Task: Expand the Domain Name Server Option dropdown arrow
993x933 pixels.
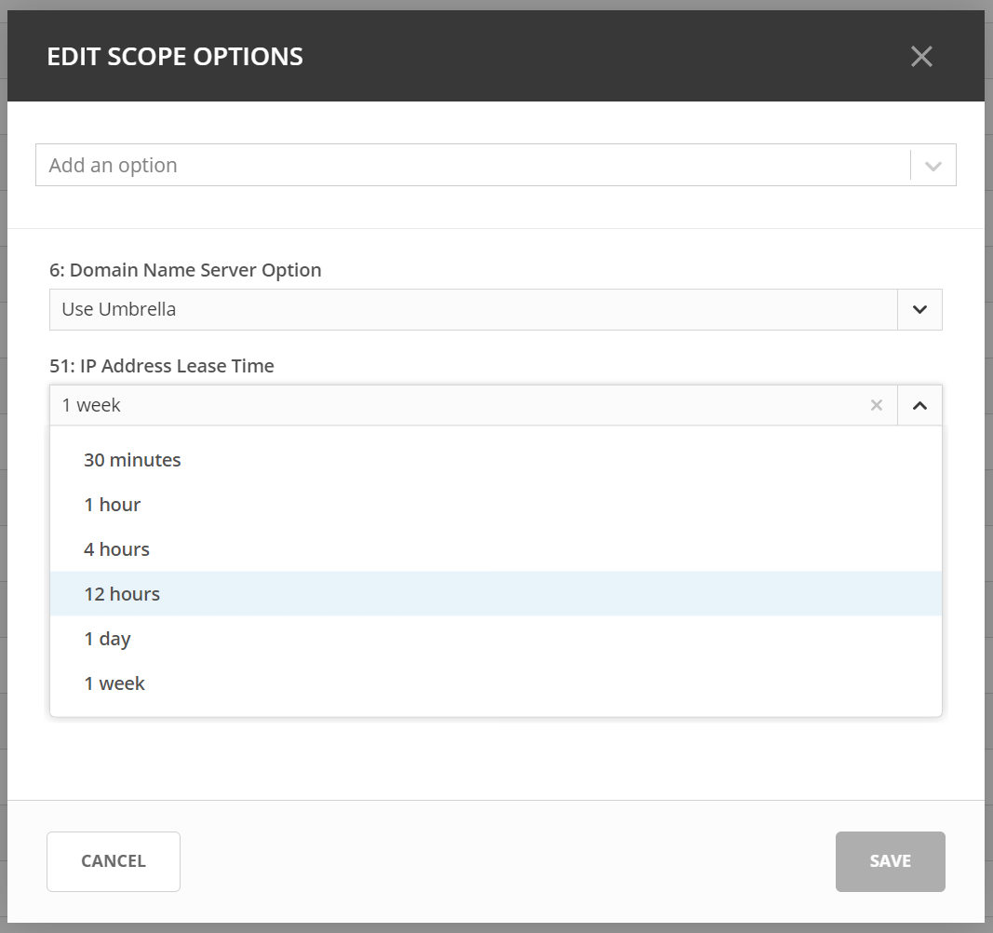Action: click(919, 309)
